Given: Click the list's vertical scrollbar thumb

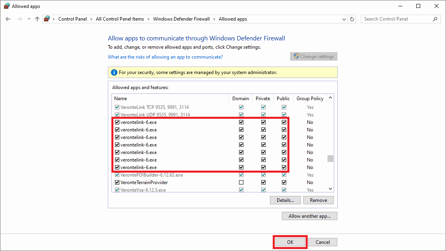Looking at the screenshot, I should point(330,159).
